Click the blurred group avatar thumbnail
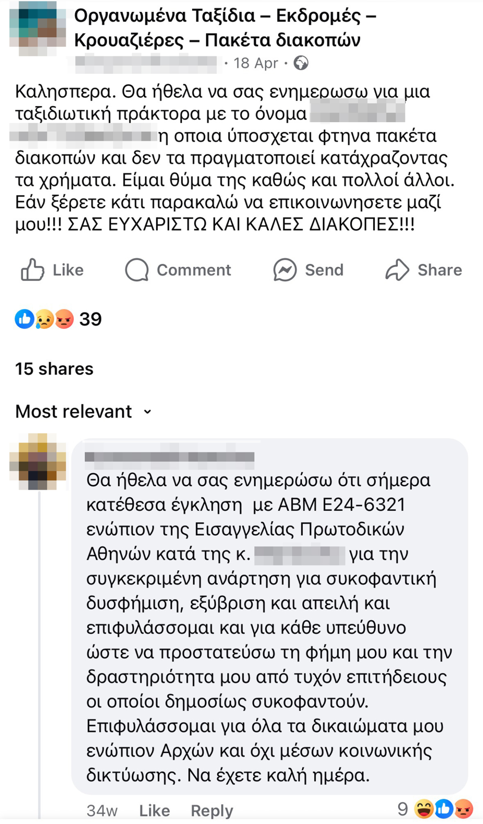Screen dimensions: 483x824 [x=38, y=28]
